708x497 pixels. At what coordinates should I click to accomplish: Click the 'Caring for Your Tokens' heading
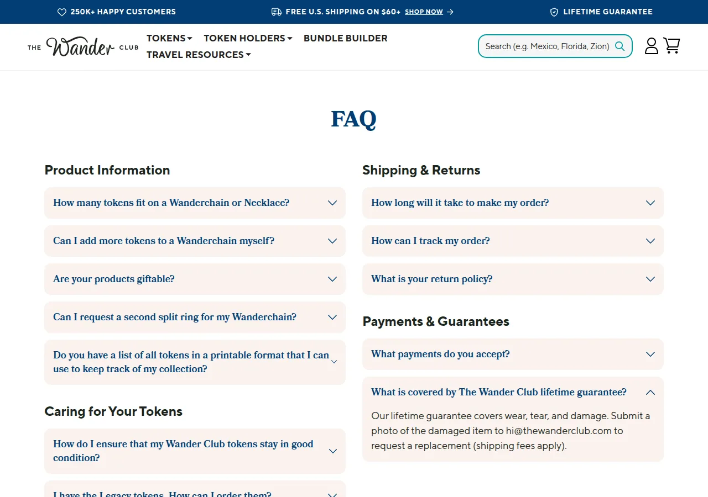click(x=113, y=411)
